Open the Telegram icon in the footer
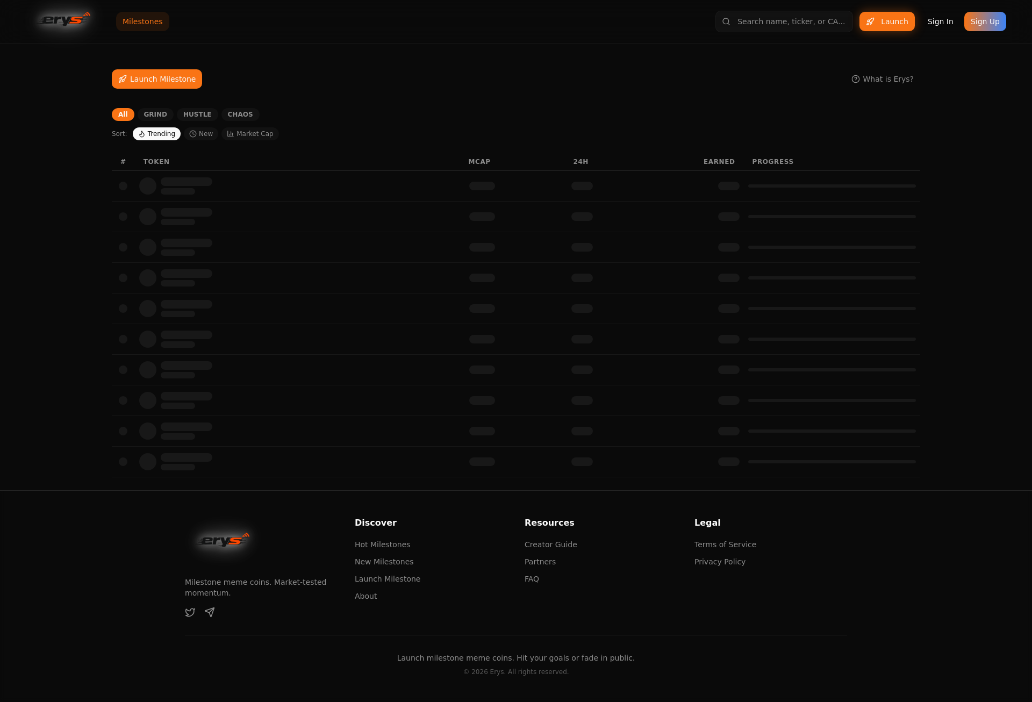 pos(210,612)
